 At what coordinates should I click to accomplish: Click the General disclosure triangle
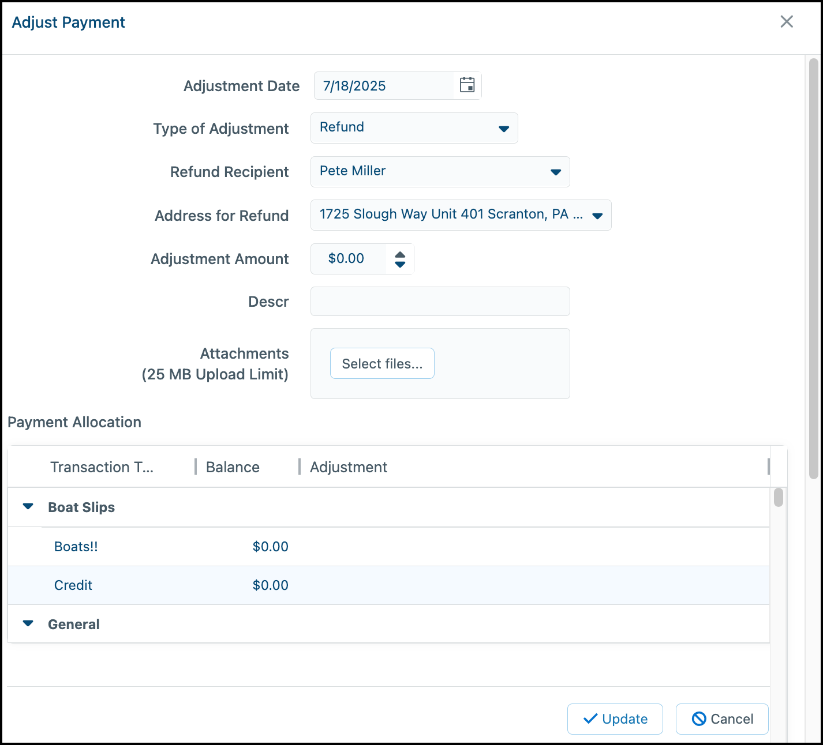pos(28,623)
